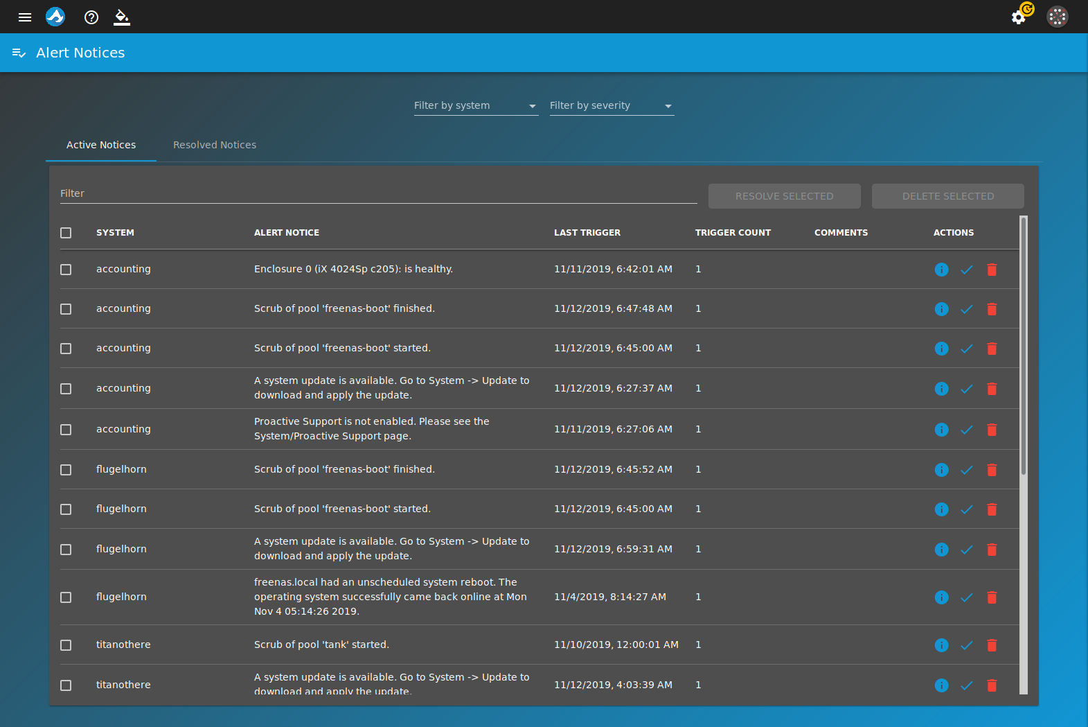This screenshot has height=727, width=1088.
Task: Open the settings gear icon
Action: [x=1019, y=17]
